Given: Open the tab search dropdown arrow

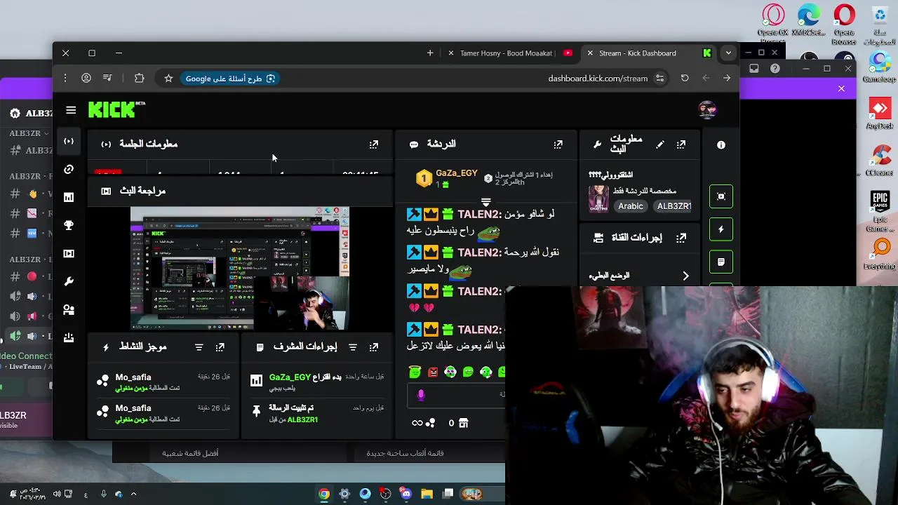Looking at the screenshot, I should [x=728, y=53].
